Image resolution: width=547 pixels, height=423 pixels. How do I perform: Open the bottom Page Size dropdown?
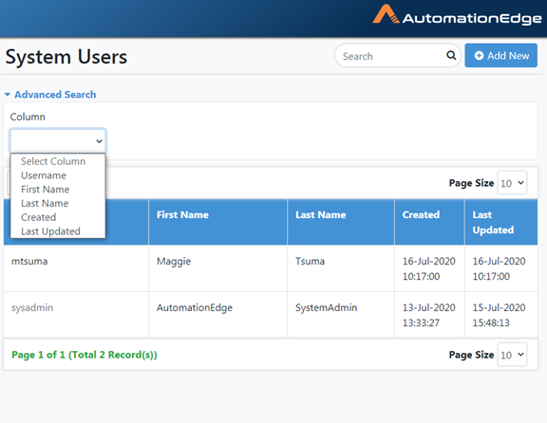pyautogui.click(x=512, y=355)
